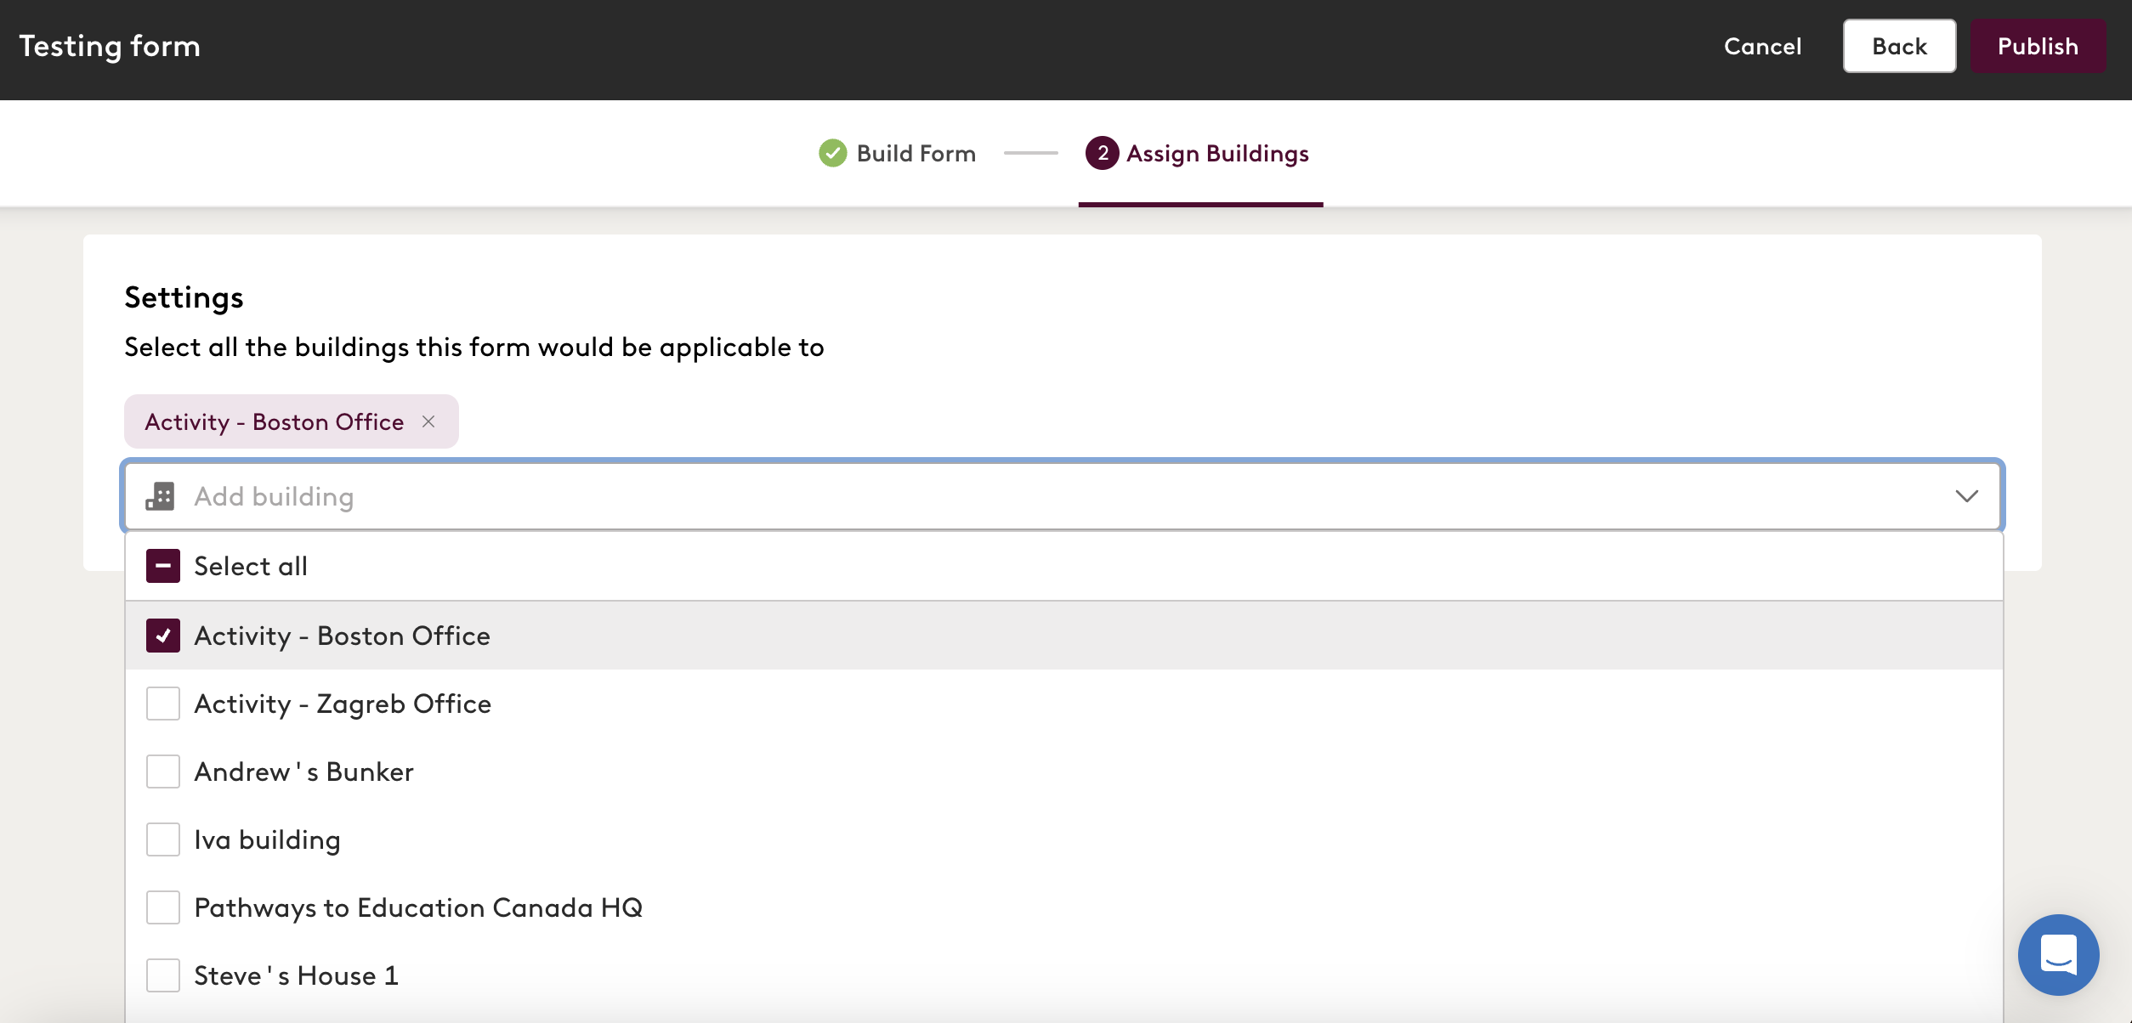The height and width of the screenshot is (1023, 2132).
Task: Click the step 2 circle for Assign Buildings
Action: tap(1102, 153)
